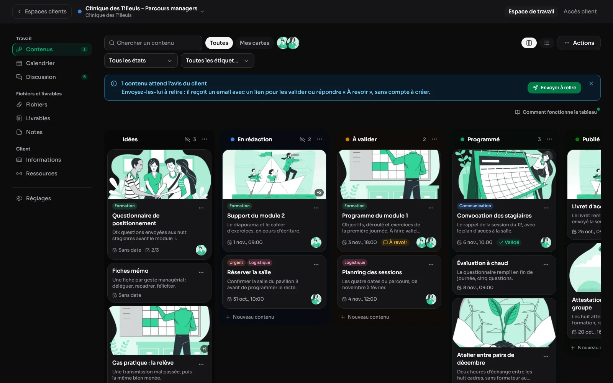Expand the Toutes les étiquettes dropdown

coord(218,61)
